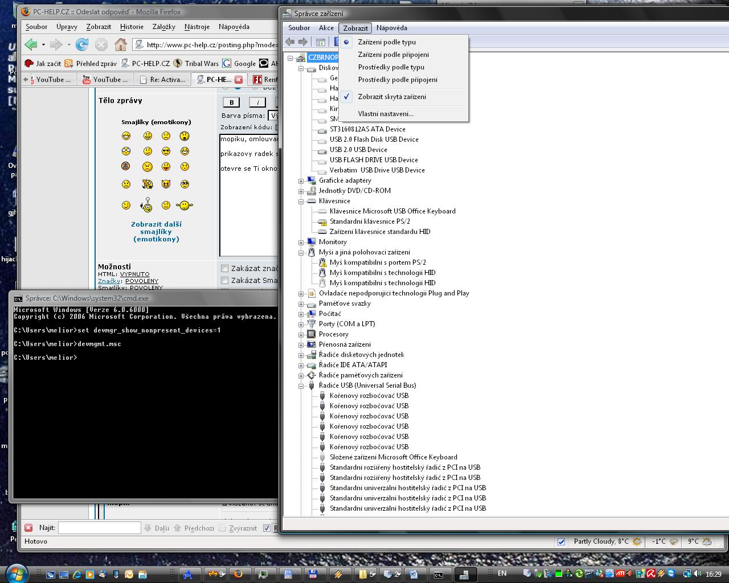Click Firefox back arrow button
729x583 pixels.
tap(31, 44)
